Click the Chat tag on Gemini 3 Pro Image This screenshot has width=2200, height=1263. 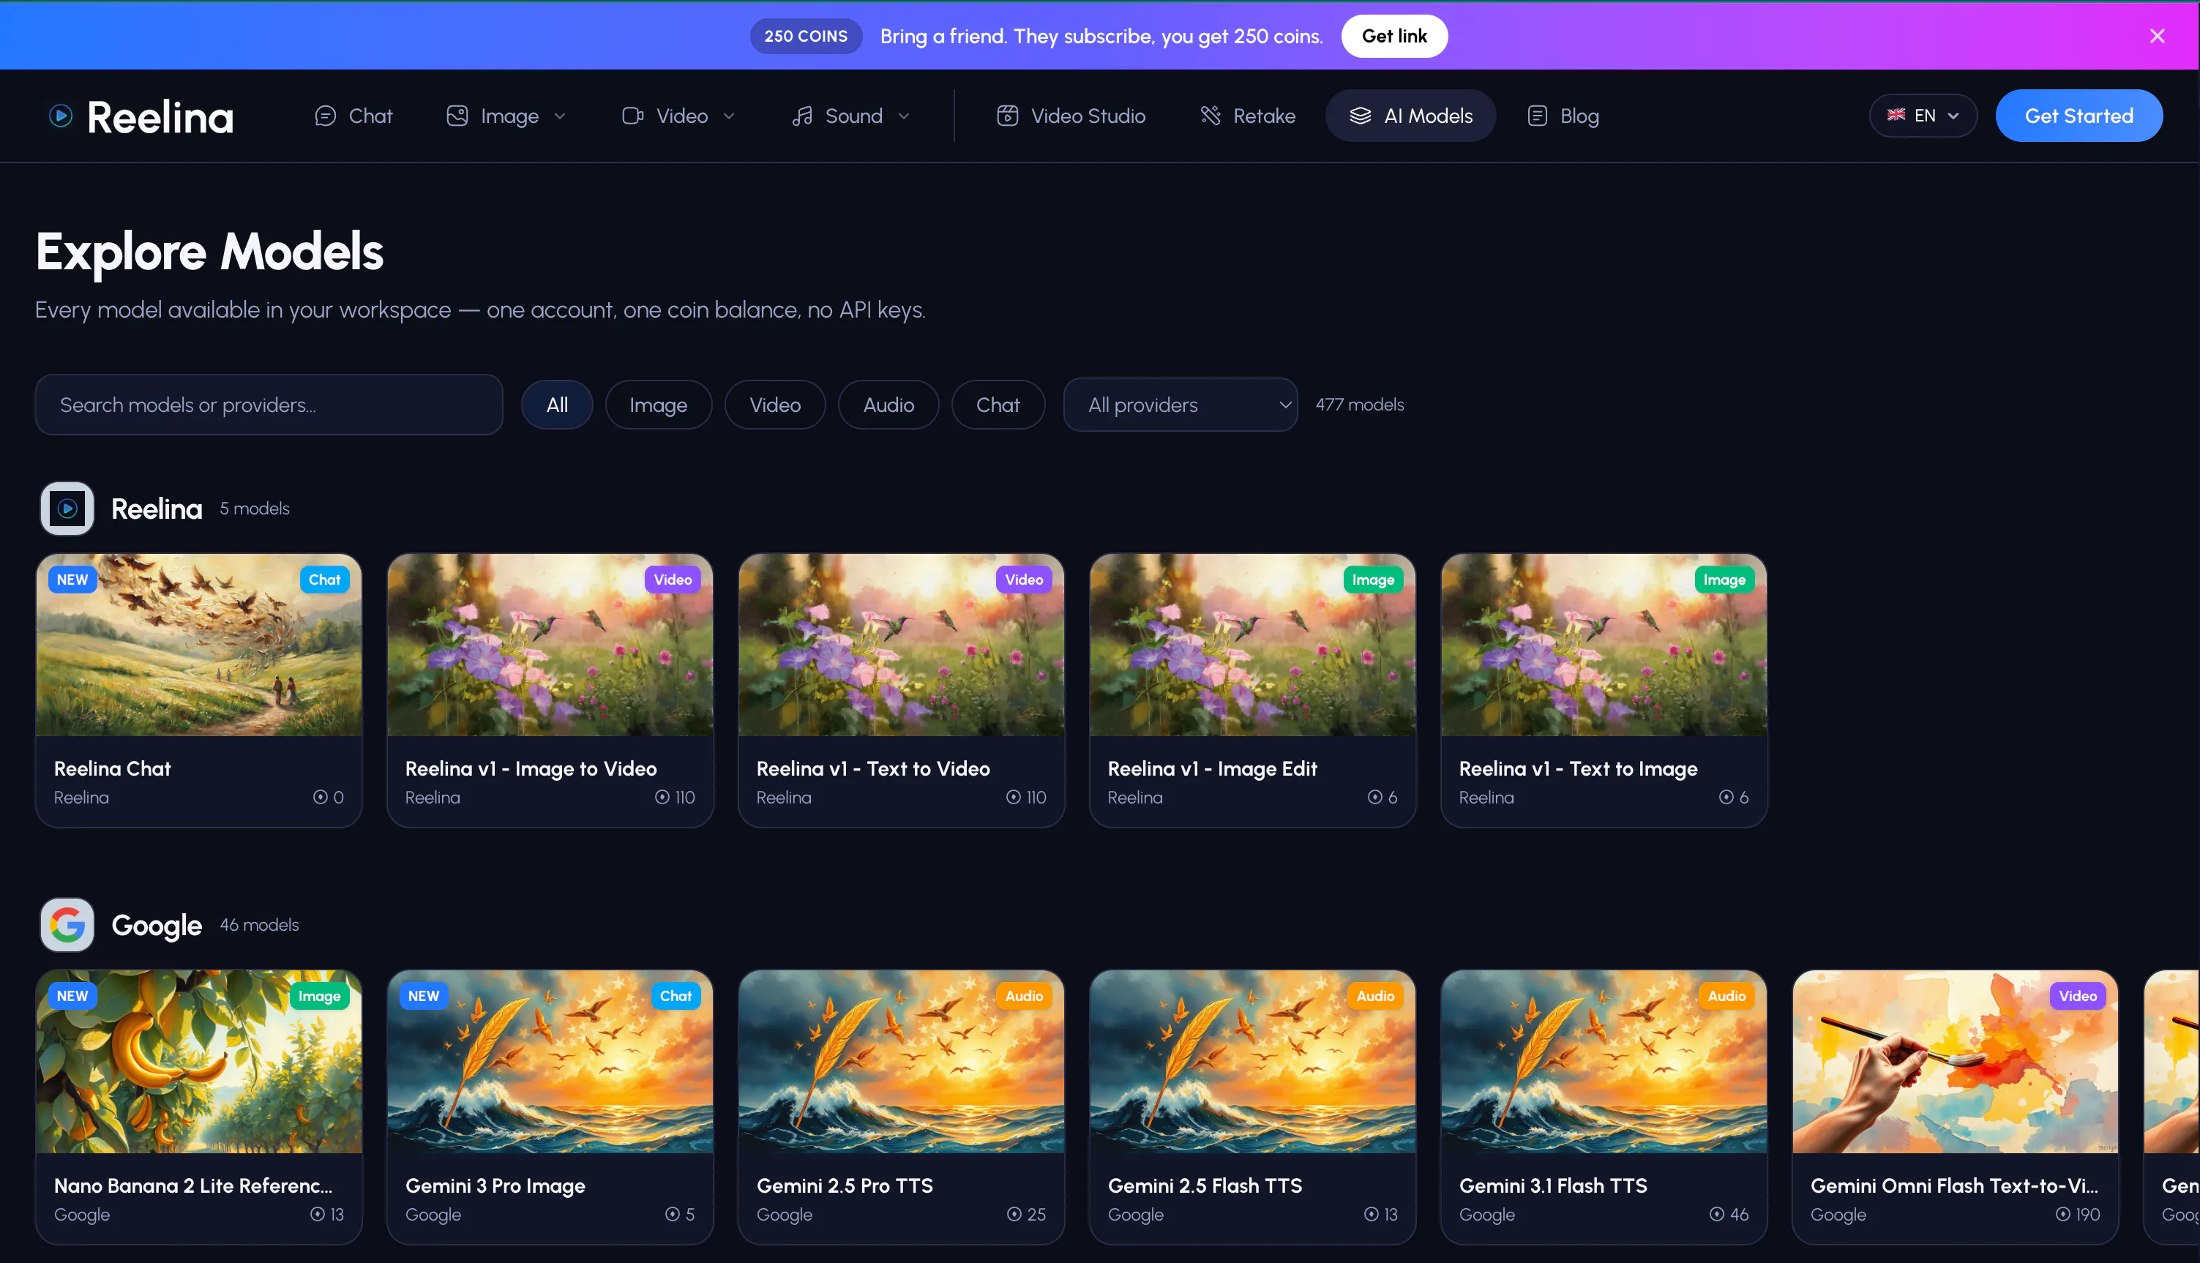coord(676,996)
